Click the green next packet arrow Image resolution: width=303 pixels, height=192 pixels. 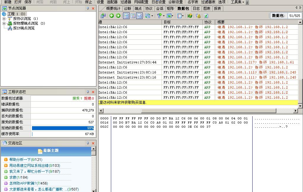[118, 16]
